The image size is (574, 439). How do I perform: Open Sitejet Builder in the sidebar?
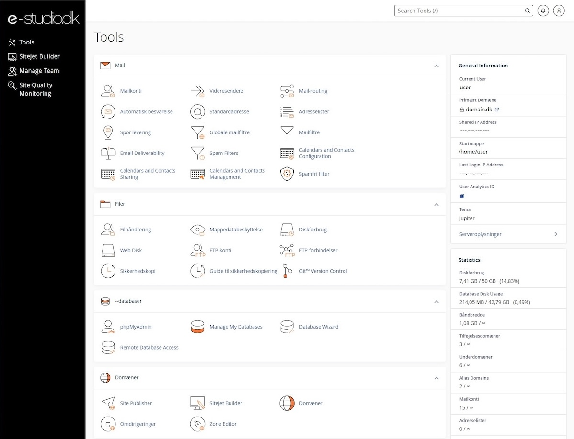click(x=39, y=56)
